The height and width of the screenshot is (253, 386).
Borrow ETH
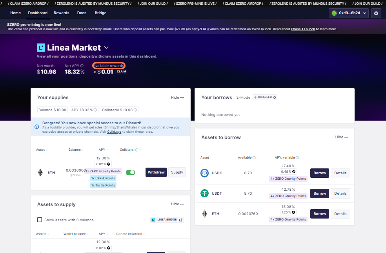pos(320,214)
